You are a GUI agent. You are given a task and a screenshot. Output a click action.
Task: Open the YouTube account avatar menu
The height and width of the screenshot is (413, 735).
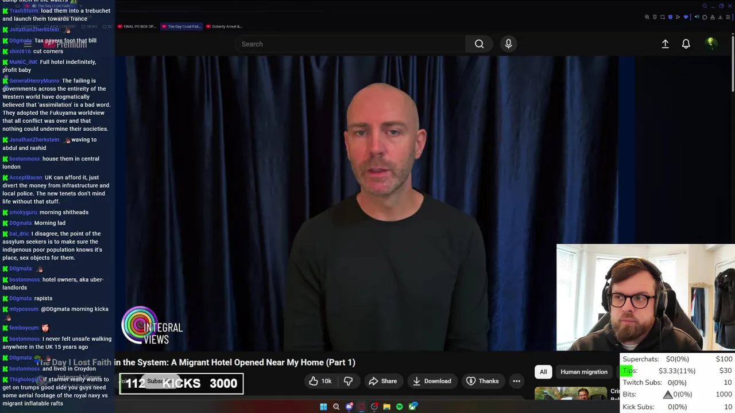(x=711, y=43)
